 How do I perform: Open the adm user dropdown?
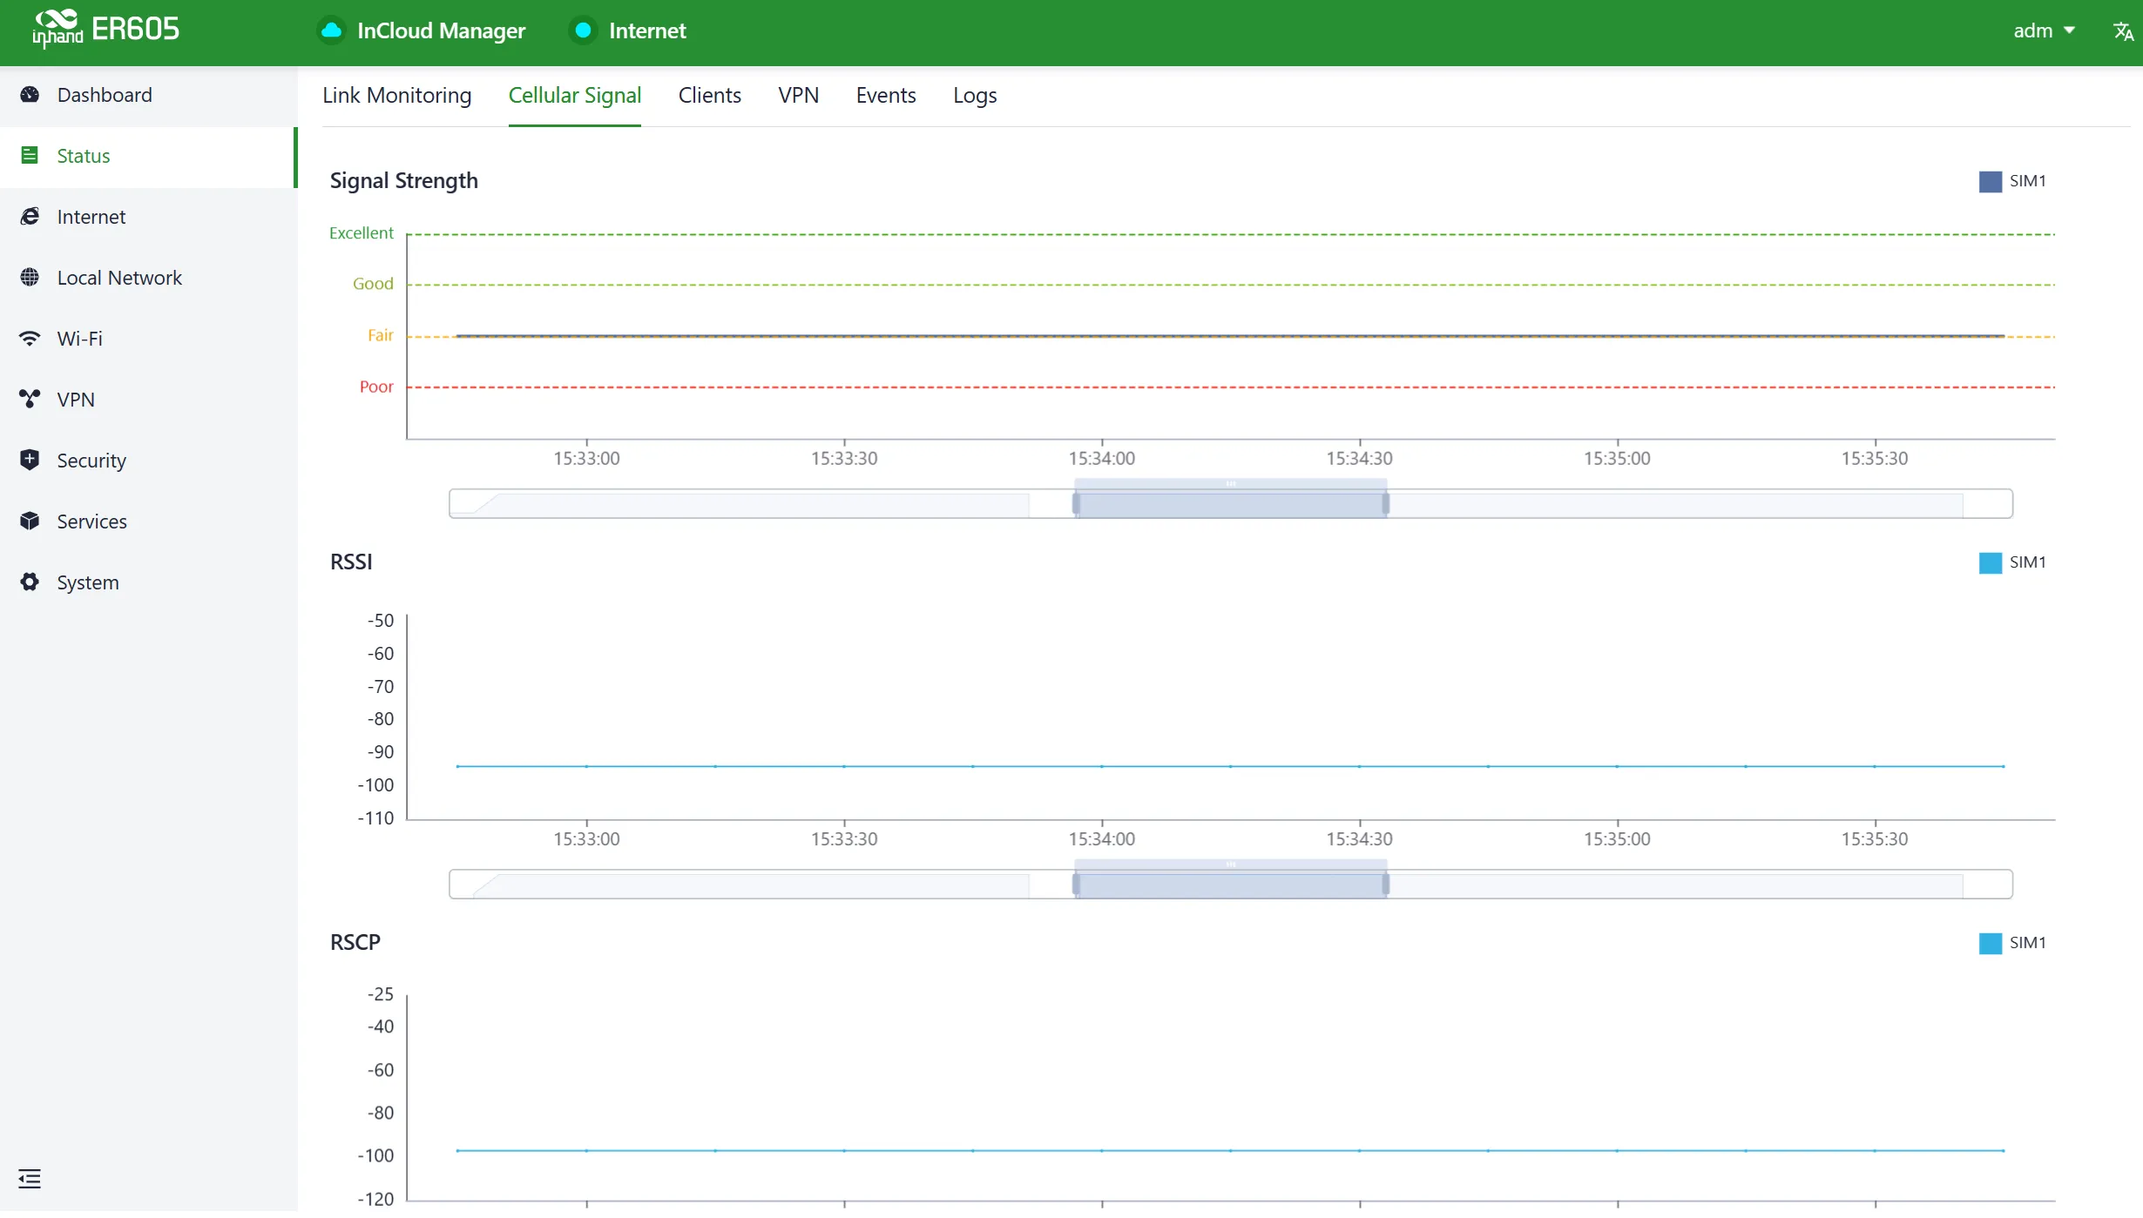(2044, 30)
